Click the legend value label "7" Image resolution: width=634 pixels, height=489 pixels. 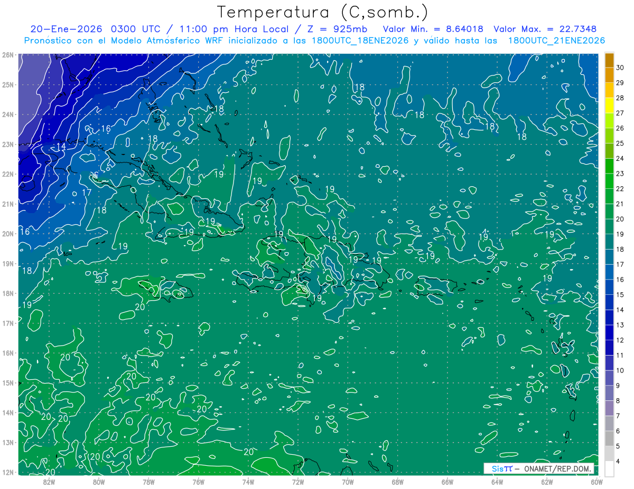pos(618,416)
